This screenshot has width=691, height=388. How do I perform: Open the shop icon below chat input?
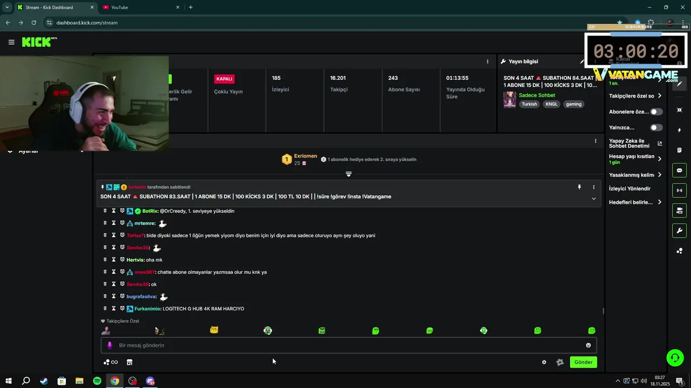130,362
